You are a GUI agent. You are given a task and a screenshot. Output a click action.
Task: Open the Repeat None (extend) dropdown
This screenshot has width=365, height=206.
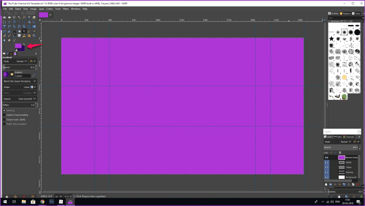tap(20, 99)
